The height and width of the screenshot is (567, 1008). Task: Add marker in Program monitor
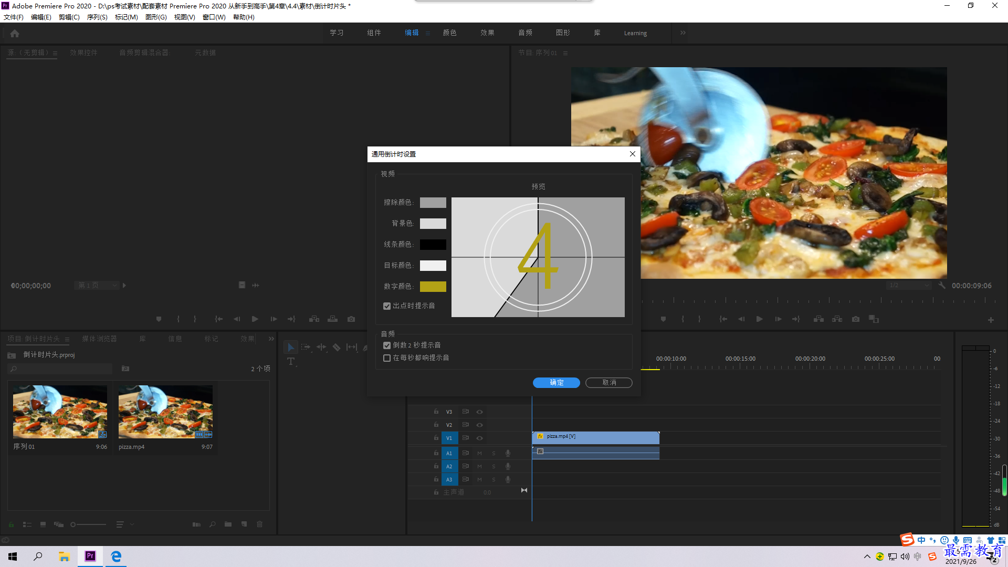tap(663, 319)
